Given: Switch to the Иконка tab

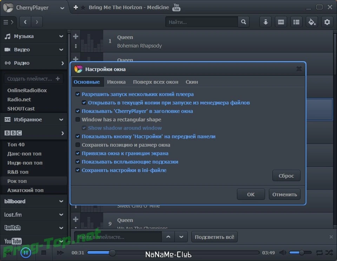Looking at the screenshot, I should [x=116, y=82].
